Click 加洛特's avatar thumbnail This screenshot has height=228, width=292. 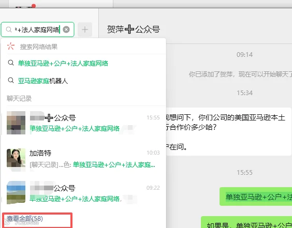point(16,158)
